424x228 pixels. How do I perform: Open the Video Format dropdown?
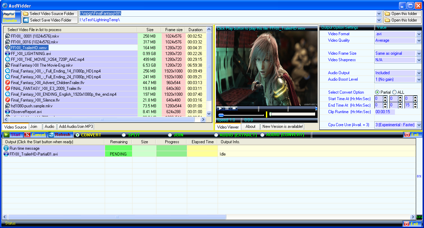click(419, 34)
